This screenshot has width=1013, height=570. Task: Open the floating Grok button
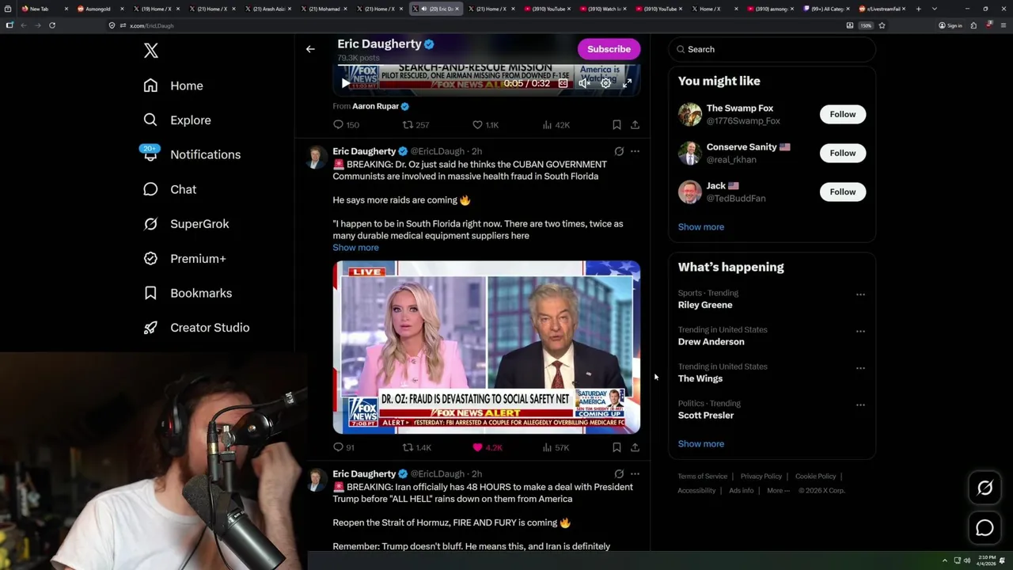click(x=985, y=488)
